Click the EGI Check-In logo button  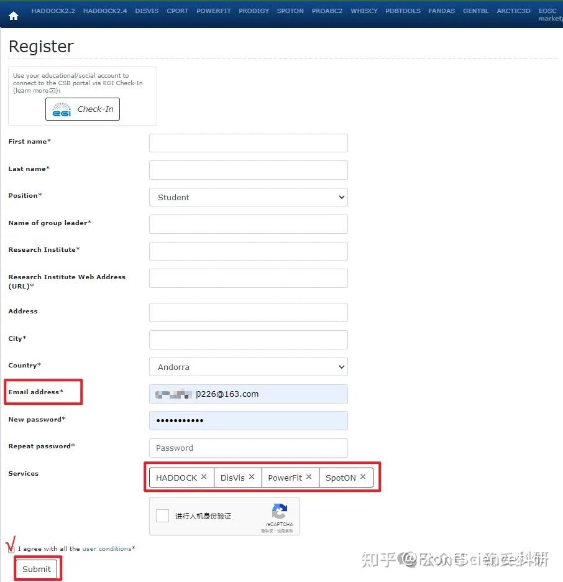82,109
